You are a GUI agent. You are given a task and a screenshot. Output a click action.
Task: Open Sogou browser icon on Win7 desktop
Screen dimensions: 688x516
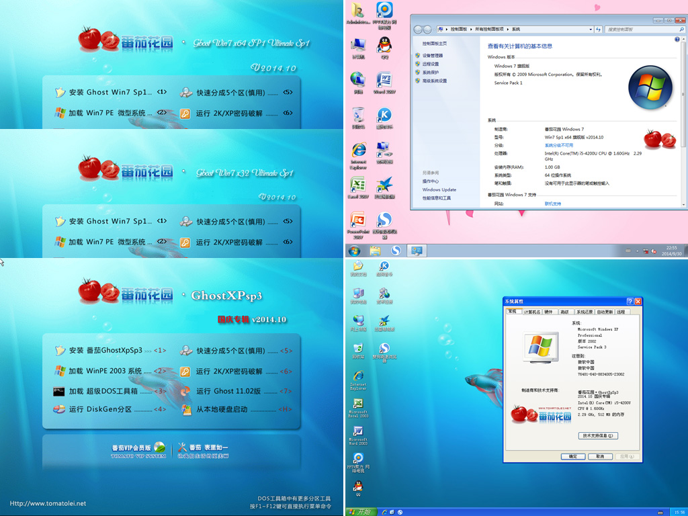[384, 226]
